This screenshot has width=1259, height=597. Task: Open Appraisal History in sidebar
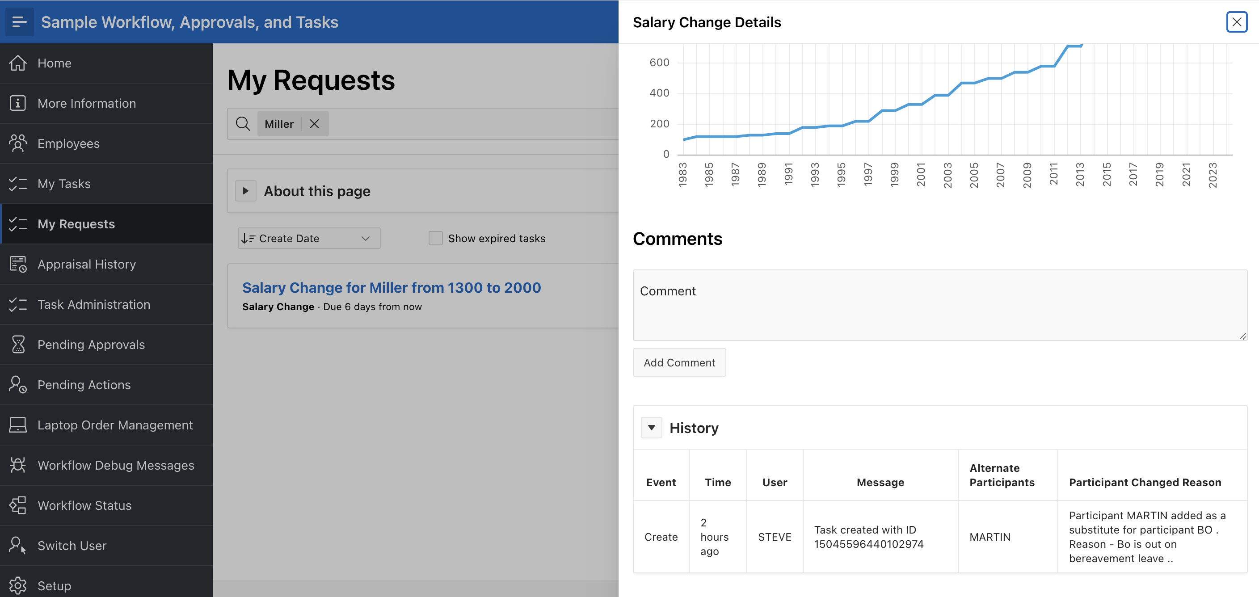click(87, 264)
